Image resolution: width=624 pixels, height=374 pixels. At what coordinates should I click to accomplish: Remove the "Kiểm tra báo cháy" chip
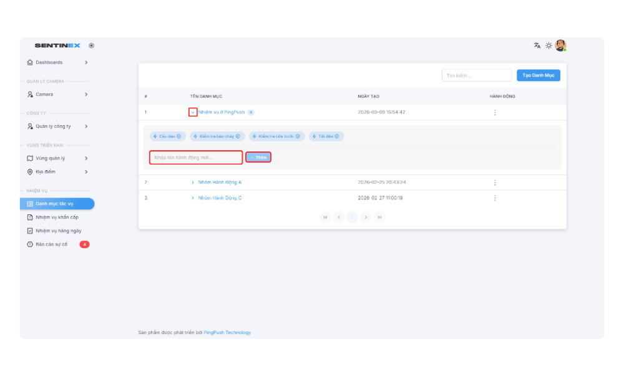[x=238, y=136]
